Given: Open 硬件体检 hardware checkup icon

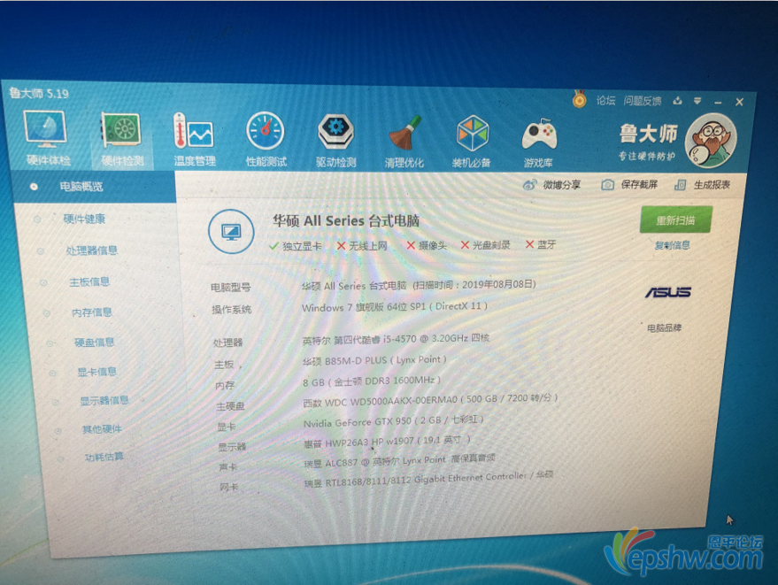Looking at the screenshot, I should pyautogui.click(x=46, y=138).
